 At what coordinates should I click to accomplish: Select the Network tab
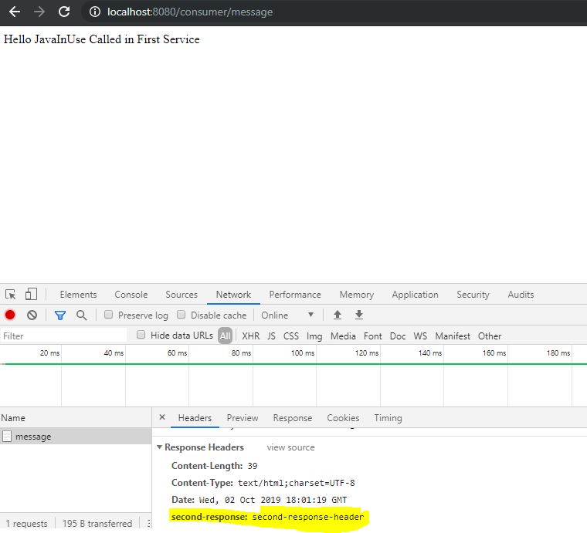(x=233, y=295)
